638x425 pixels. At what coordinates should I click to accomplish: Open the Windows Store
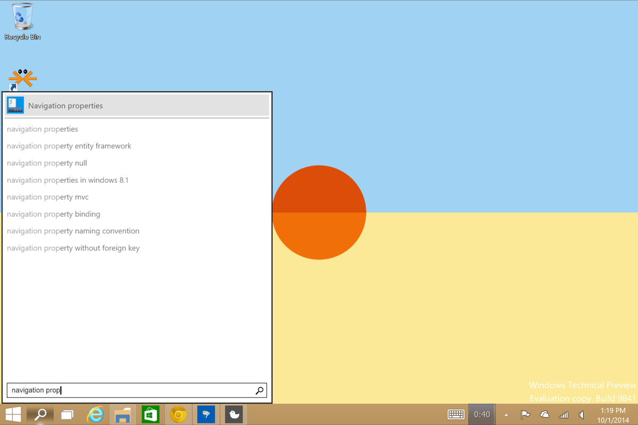point(150,414)
